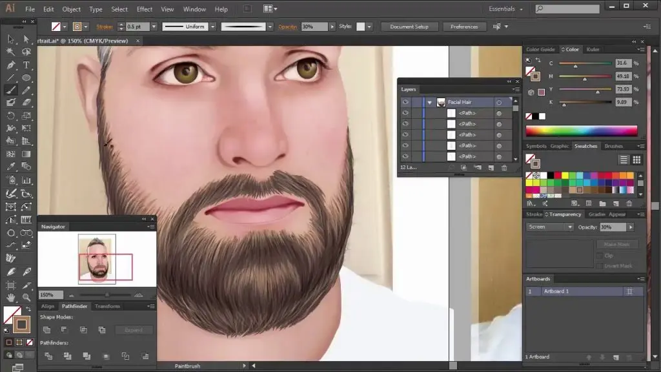The width and height of the screenshot is (661, 372).
Task: Check the Invert Mask checkbox
Action: click(598, 266)
